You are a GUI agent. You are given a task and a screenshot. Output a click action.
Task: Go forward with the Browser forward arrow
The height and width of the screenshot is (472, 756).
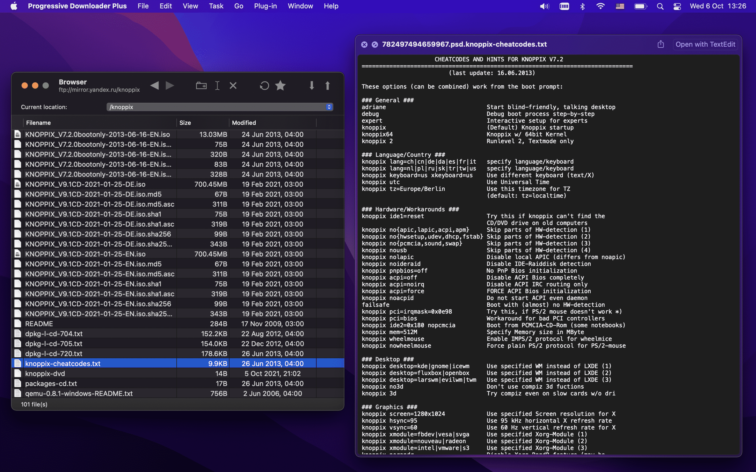[x=170, y=85]
